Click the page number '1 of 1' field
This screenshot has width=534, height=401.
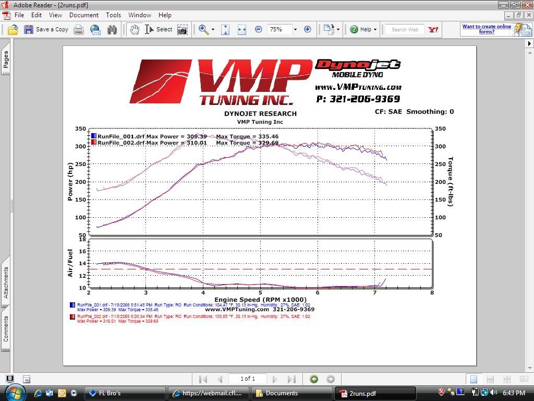[248, 379]
